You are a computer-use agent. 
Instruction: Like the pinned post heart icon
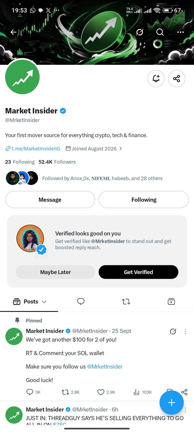point(101,392)
